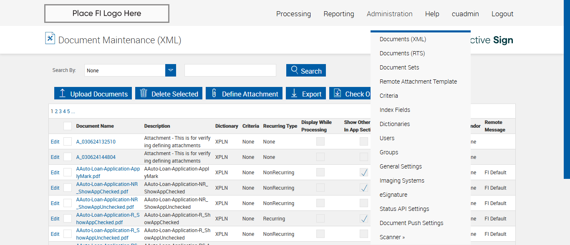Click the search text input field

tap(230, 70)
